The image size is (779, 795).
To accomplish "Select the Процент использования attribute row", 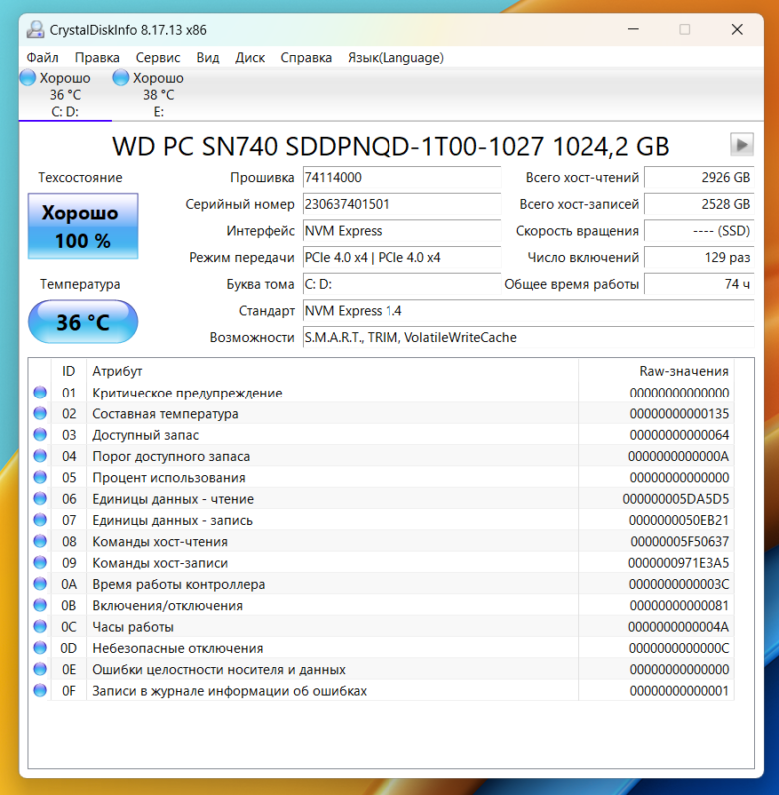I will 382,477.
